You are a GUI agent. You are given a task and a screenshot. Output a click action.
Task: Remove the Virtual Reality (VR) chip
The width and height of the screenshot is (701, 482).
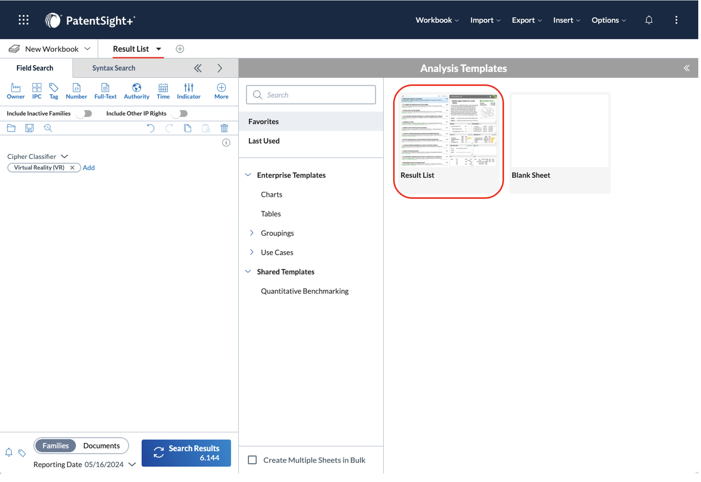point(72,168)
